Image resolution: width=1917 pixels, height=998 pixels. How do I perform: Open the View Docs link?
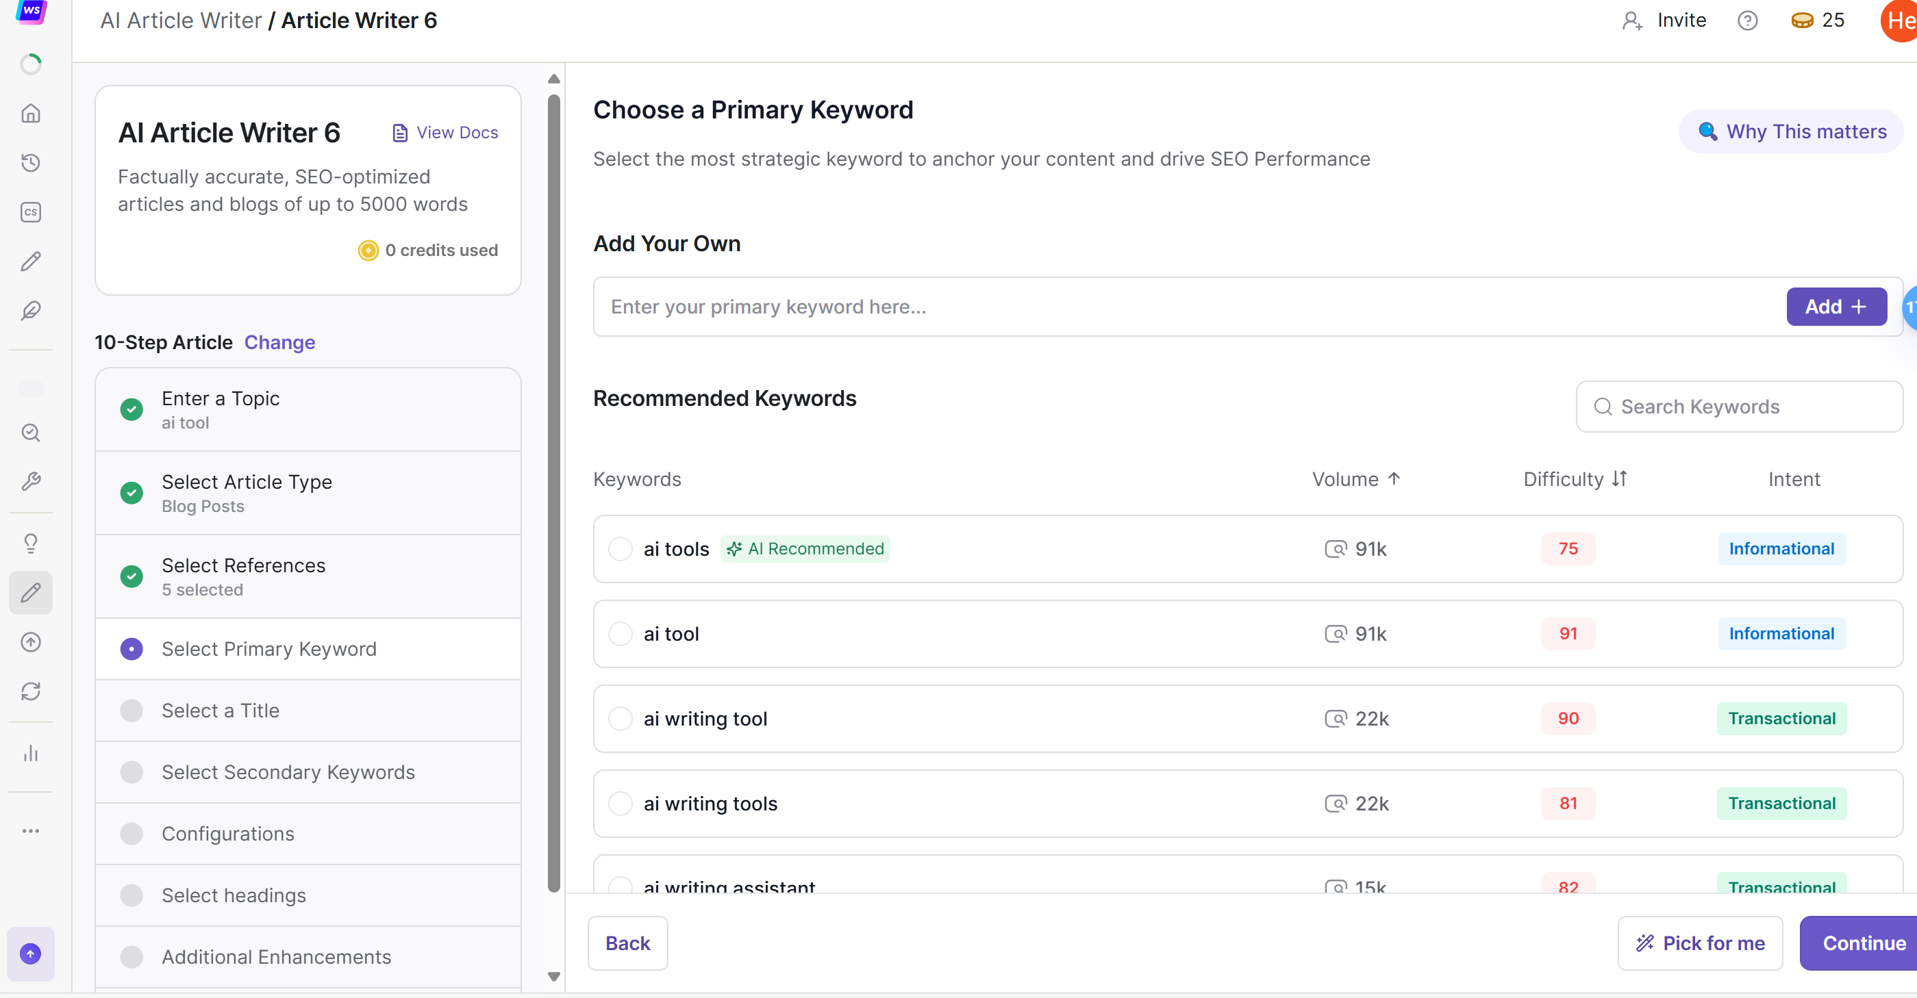coord(445,132)
